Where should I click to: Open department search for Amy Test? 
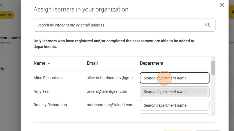click(175, 92)
